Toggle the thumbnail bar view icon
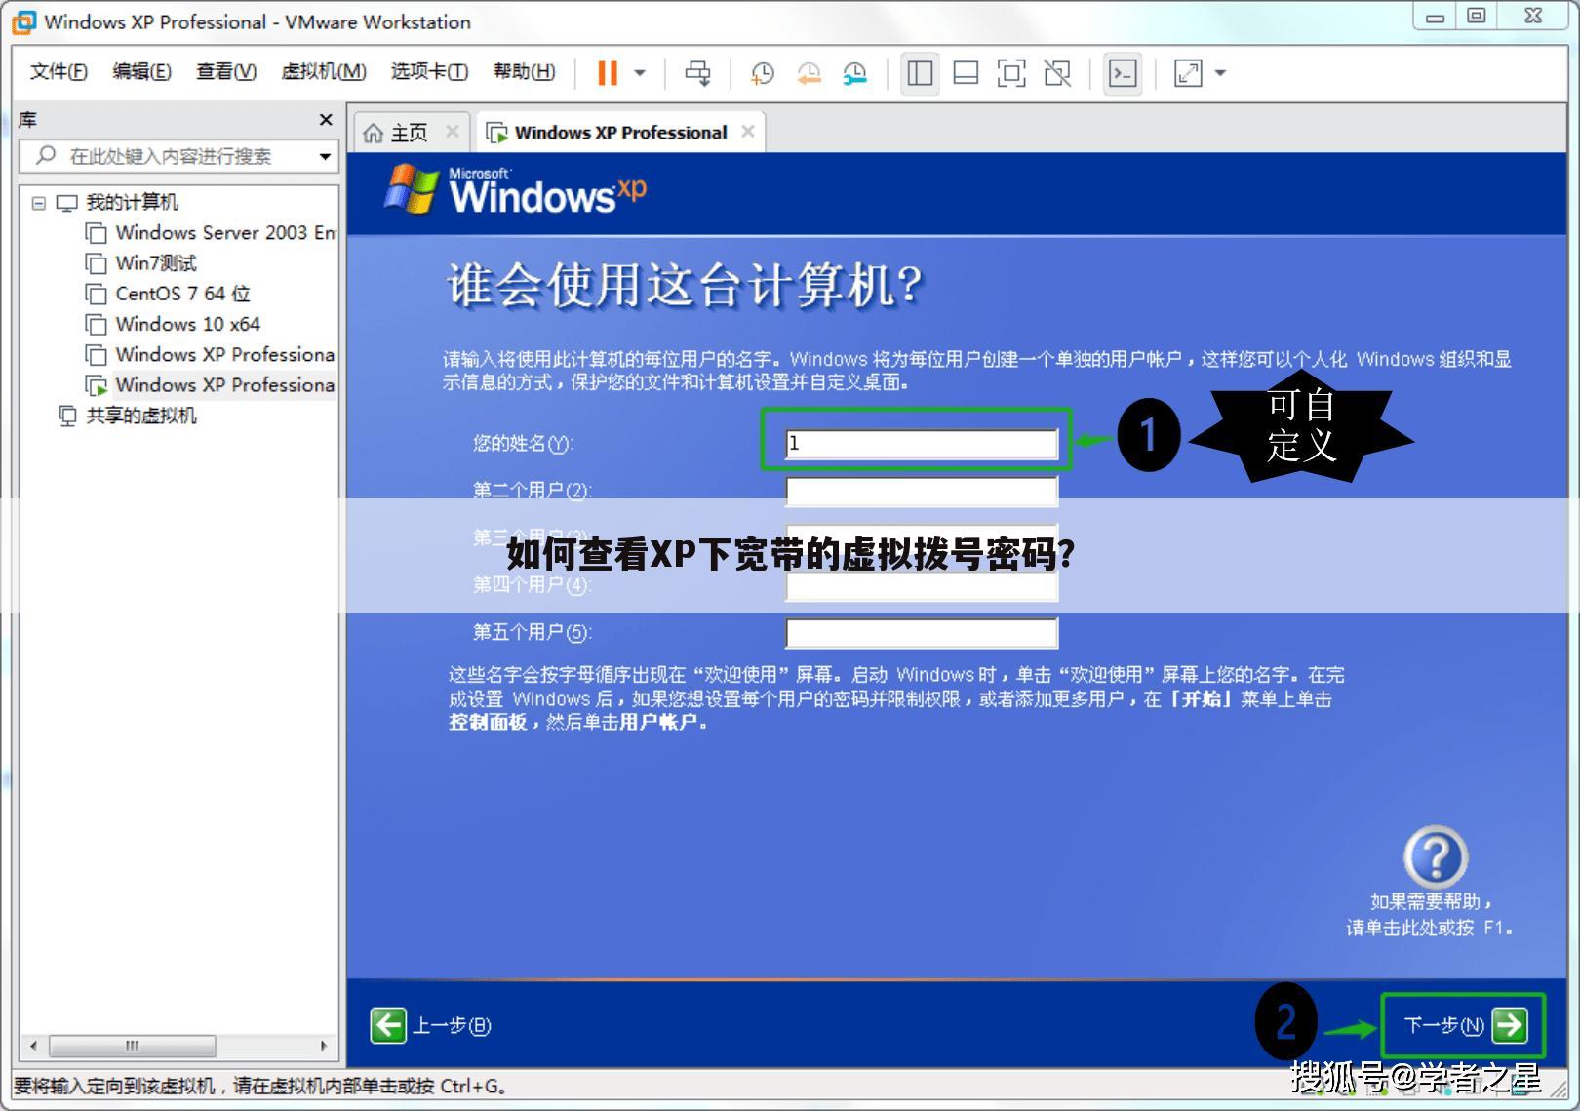 pyautogui.click(x=966, y=73)
